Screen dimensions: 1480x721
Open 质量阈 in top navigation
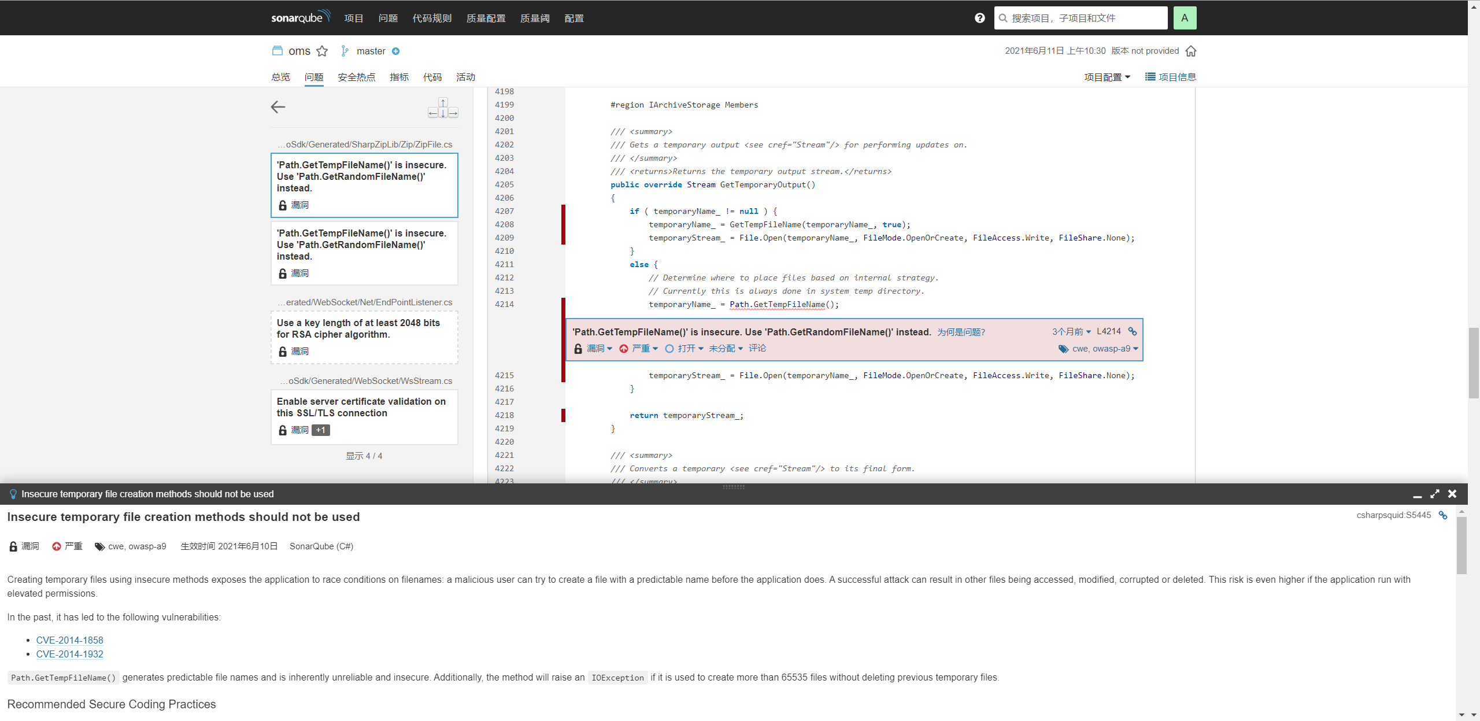click(x=535, y=18)
